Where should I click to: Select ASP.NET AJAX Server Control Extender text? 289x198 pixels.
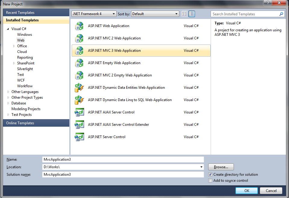118,125
